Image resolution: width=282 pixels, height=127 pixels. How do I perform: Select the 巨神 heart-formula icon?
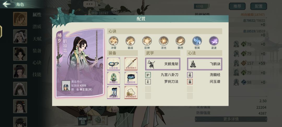(x=147, y=41)
